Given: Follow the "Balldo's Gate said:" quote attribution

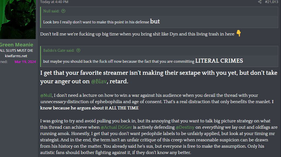Looking at the screenshot, I should 59,50.
